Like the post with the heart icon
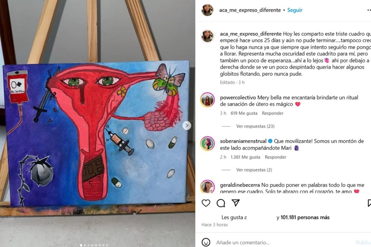The image size is (371, 247). click(206, 203)
